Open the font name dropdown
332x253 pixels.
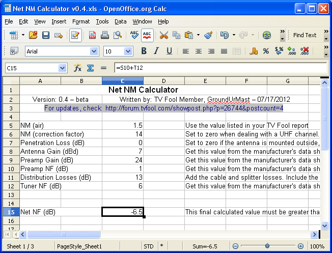(x=94, y=51)
